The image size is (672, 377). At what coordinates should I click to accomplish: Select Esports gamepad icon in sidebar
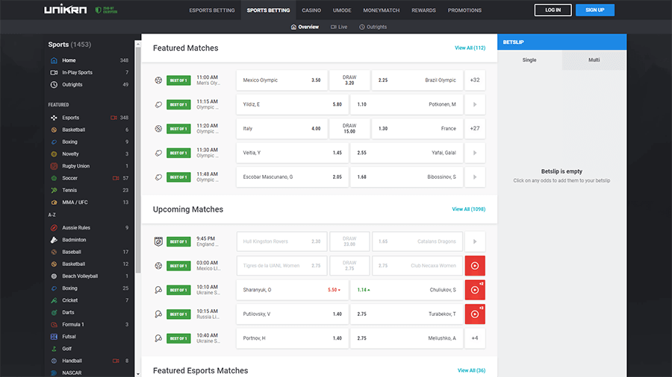coord(54,118)
